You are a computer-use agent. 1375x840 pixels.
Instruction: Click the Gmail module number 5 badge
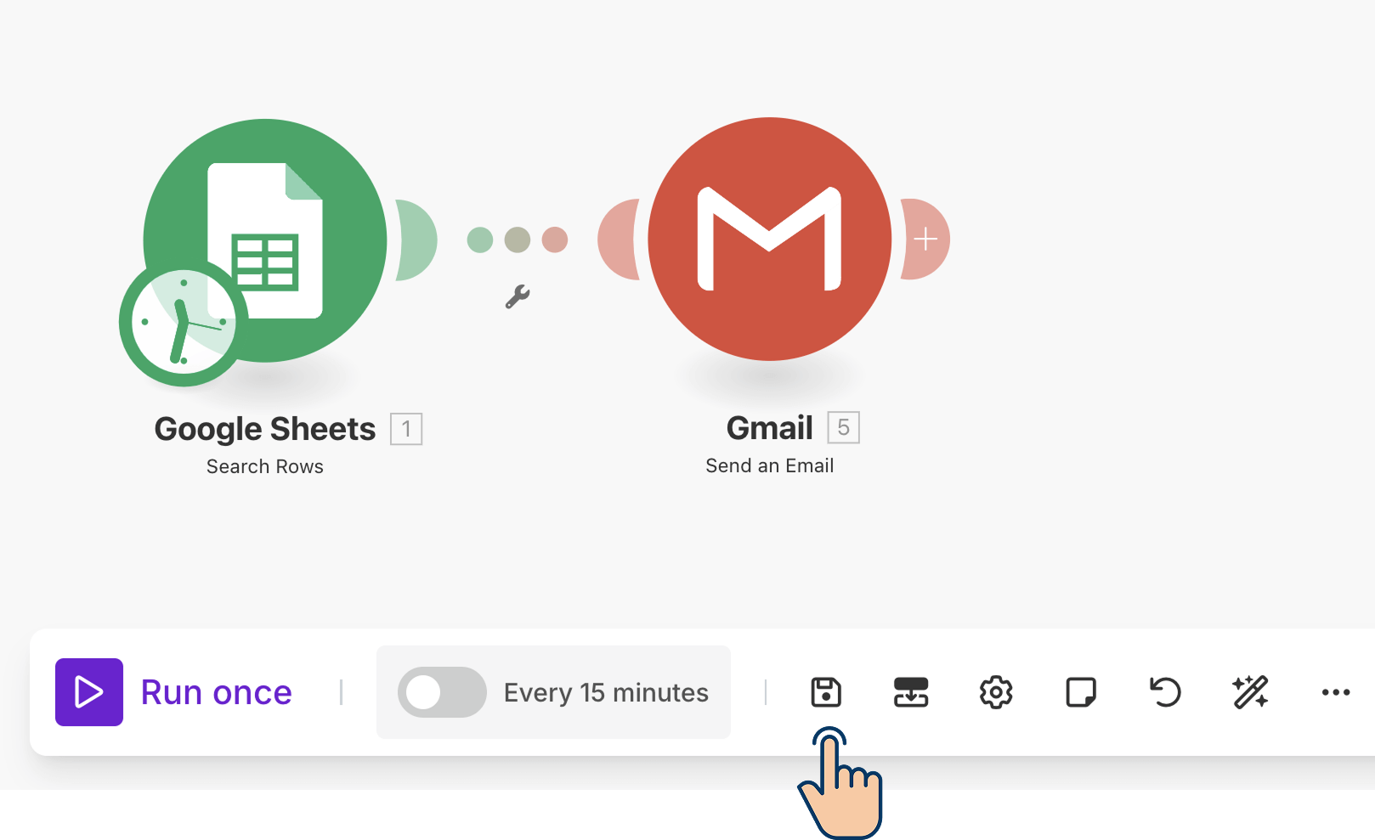point(844,427)
